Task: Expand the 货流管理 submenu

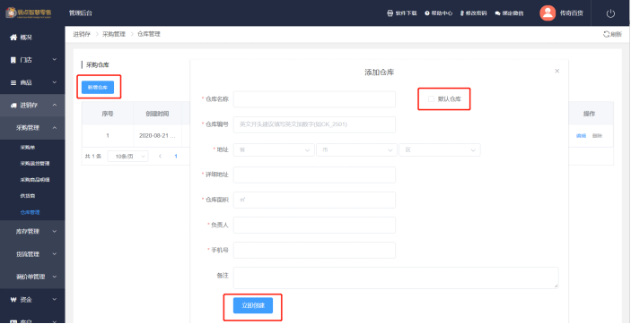Action: (55, 254)
